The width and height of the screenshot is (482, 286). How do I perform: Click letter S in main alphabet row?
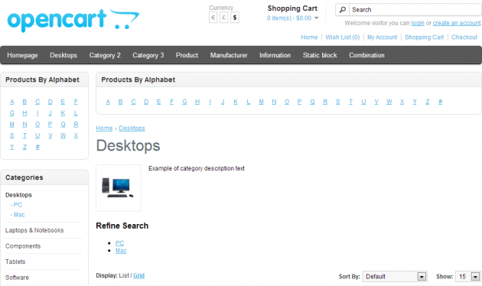(x=338, y=102)
